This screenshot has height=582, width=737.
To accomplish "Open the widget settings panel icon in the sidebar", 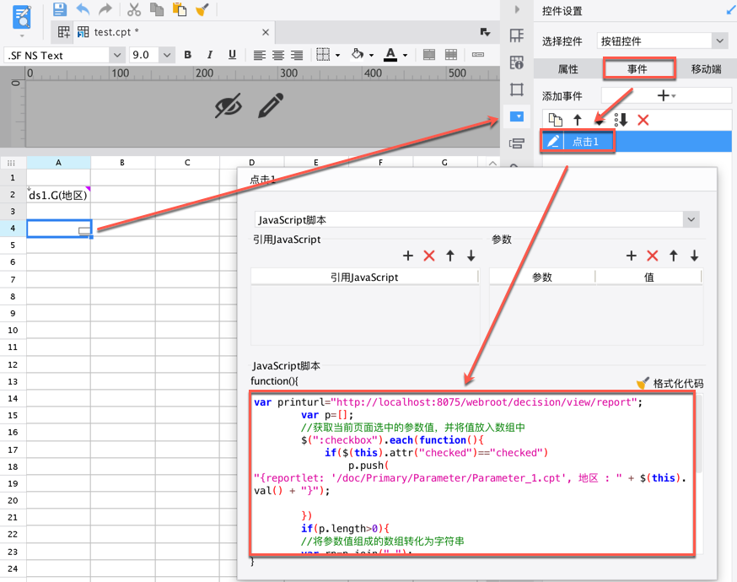I will [517, 116].
